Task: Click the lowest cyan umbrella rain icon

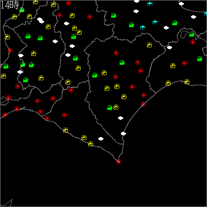Action: click(143, 27)
